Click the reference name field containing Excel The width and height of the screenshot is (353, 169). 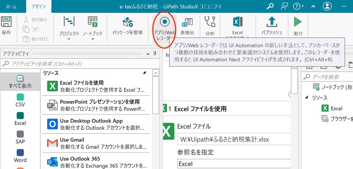pyautogui.click(x=234, y=164)
